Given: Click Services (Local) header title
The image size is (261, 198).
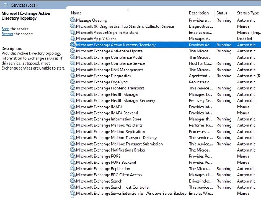Looking at the screenshot, I should coord(24,5).
